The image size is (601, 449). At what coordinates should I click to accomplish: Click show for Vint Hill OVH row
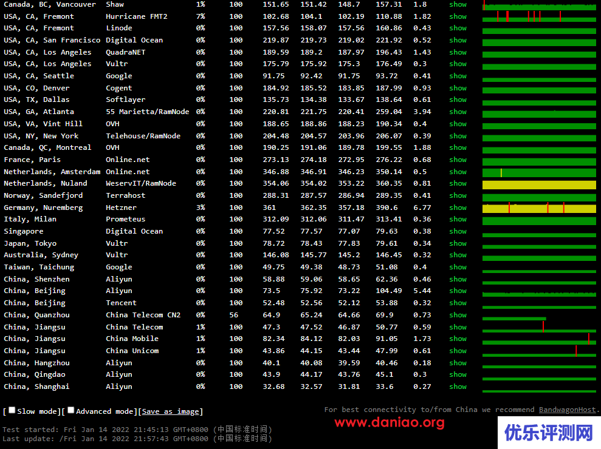click(458, 124)
